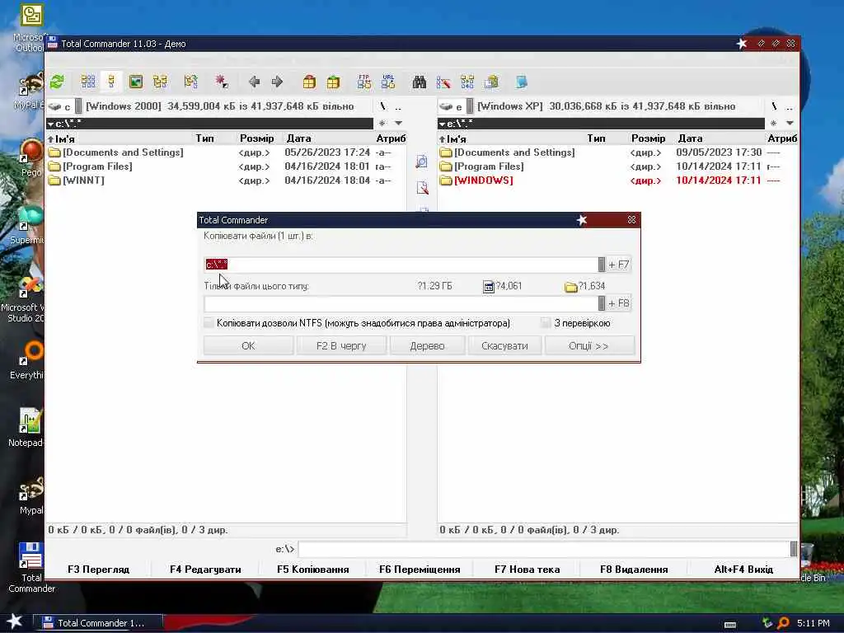This screenshot has width=844, height=633.
Task: Expand left panel c:\*.* path history
Action: (51, 124)
